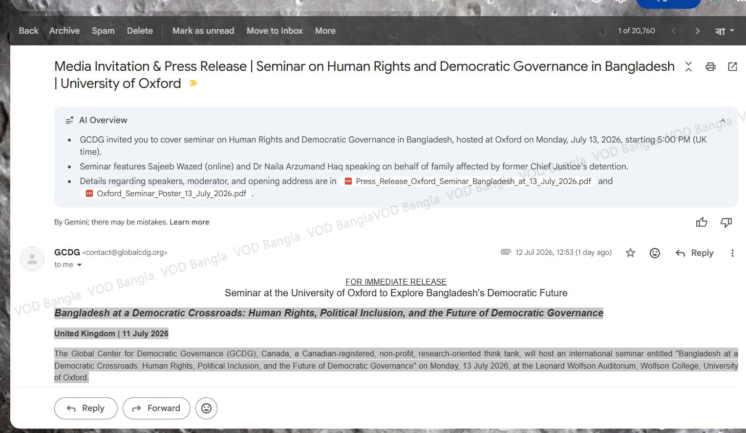Screen dimensions: 746x433
Task: Go to the older message arrow
Action: (x=697, y=31)
